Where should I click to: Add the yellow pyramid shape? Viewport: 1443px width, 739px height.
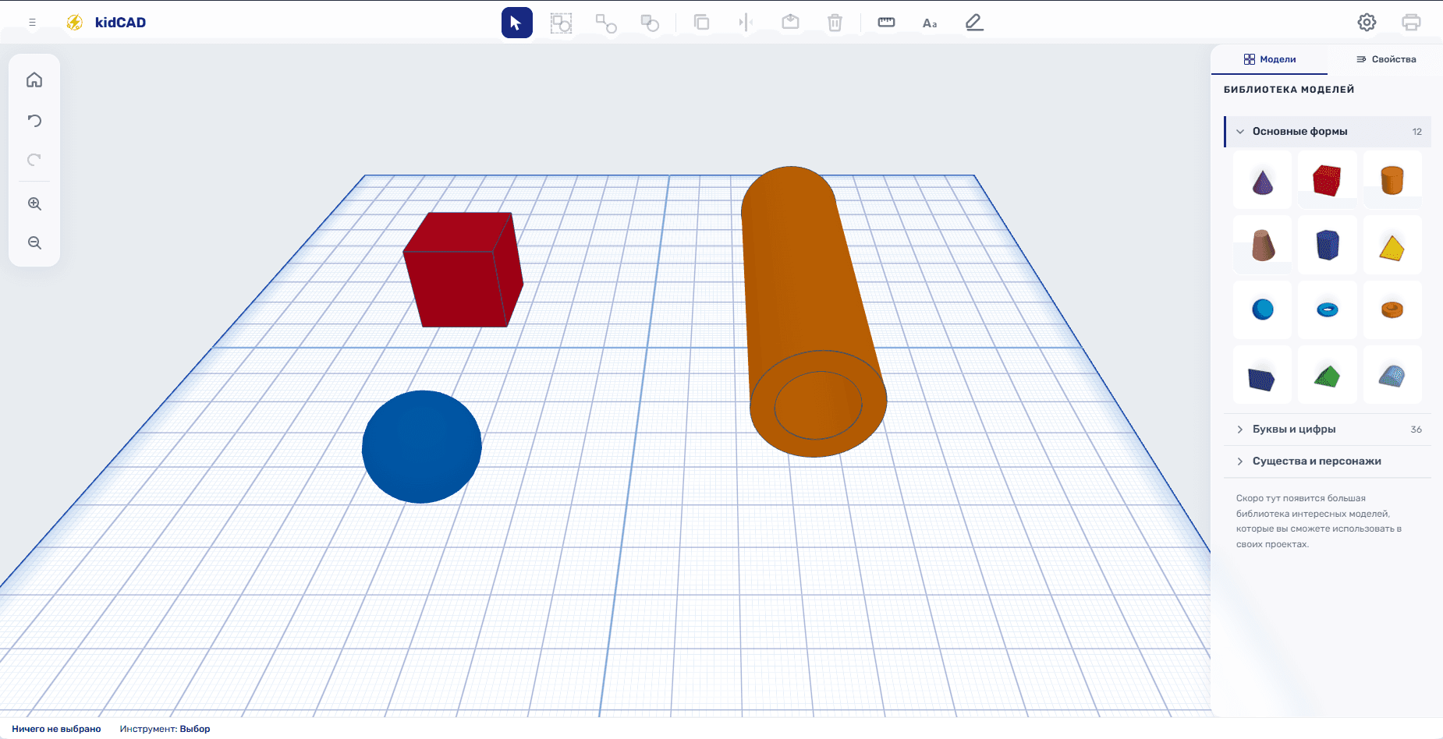coord(1392,246)
